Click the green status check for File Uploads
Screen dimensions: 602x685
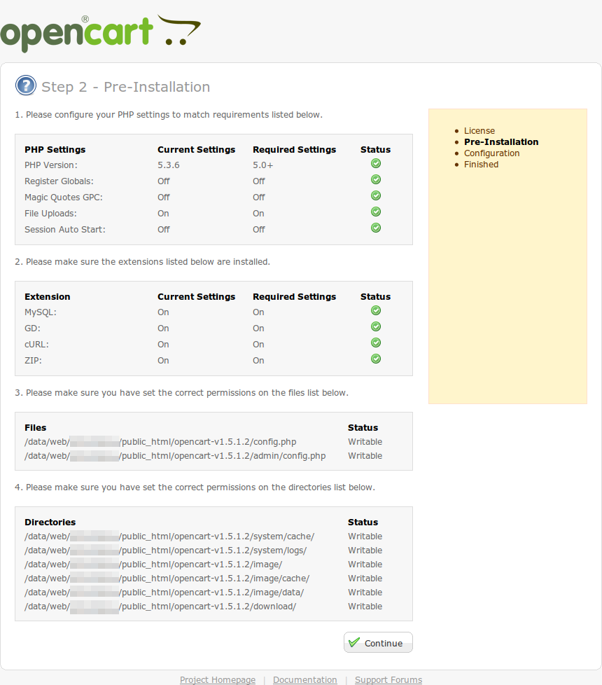pos(376,212)
